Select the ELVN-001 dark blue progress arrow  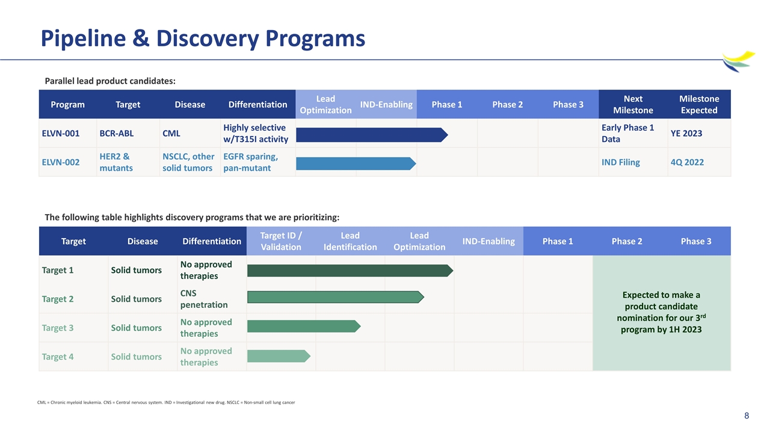pyautogui.click(x=372, y=135)
